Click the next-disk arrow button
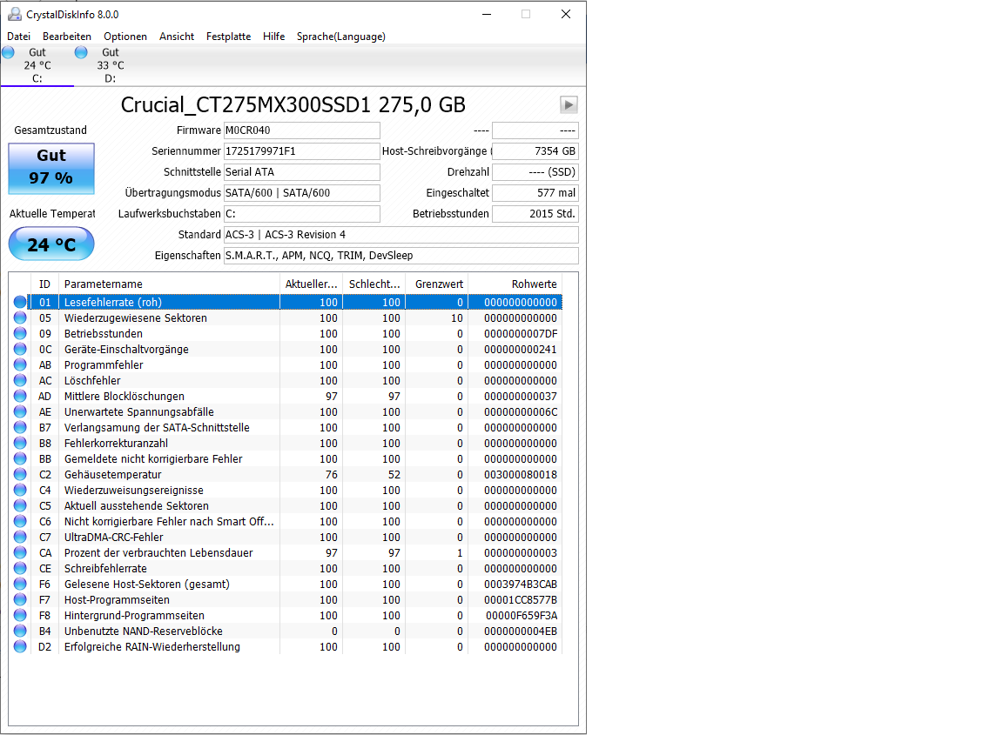The height and width of the screenshot is (735, 1003). click(569, 105)
